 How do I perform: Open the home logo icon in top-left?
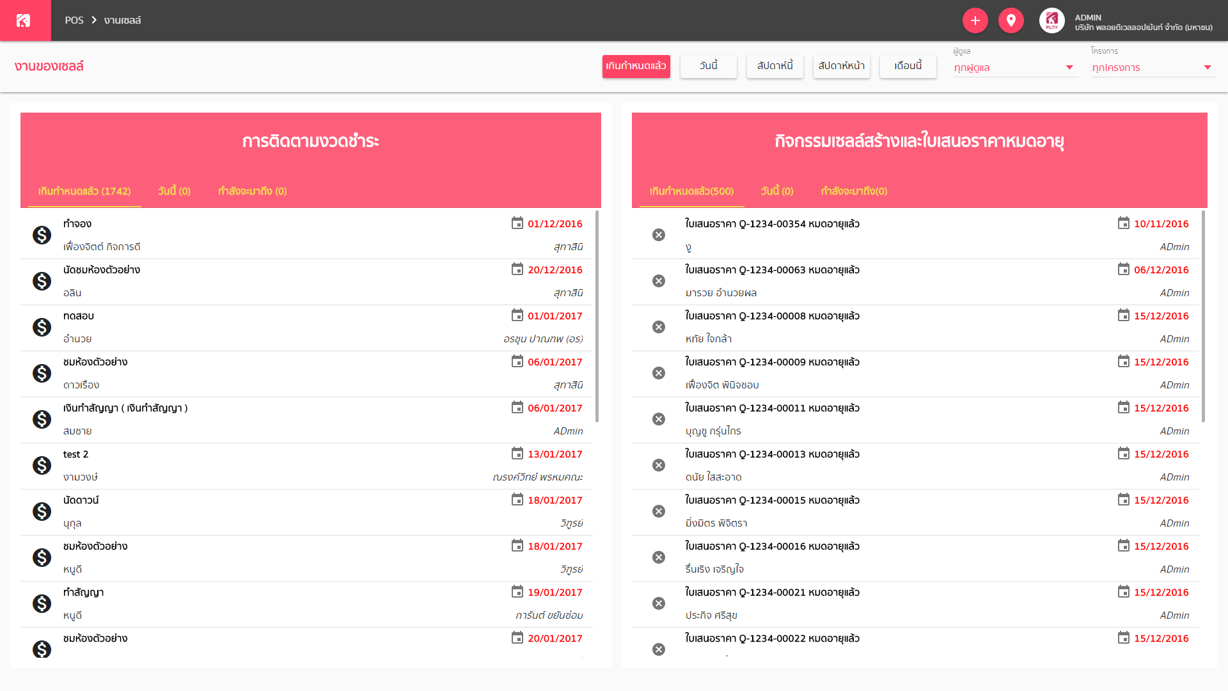[x=24, y=20]
